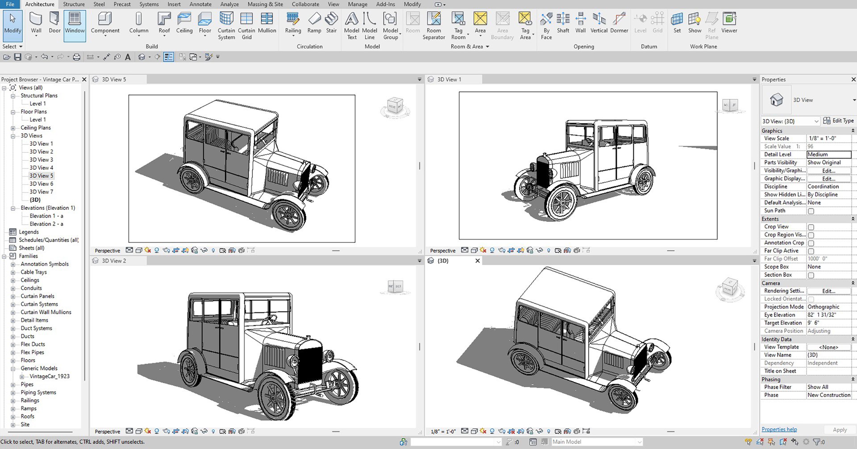Pick the Curtain Grid tool
This screenshot has width=857, height=449.
pos(246,26)
